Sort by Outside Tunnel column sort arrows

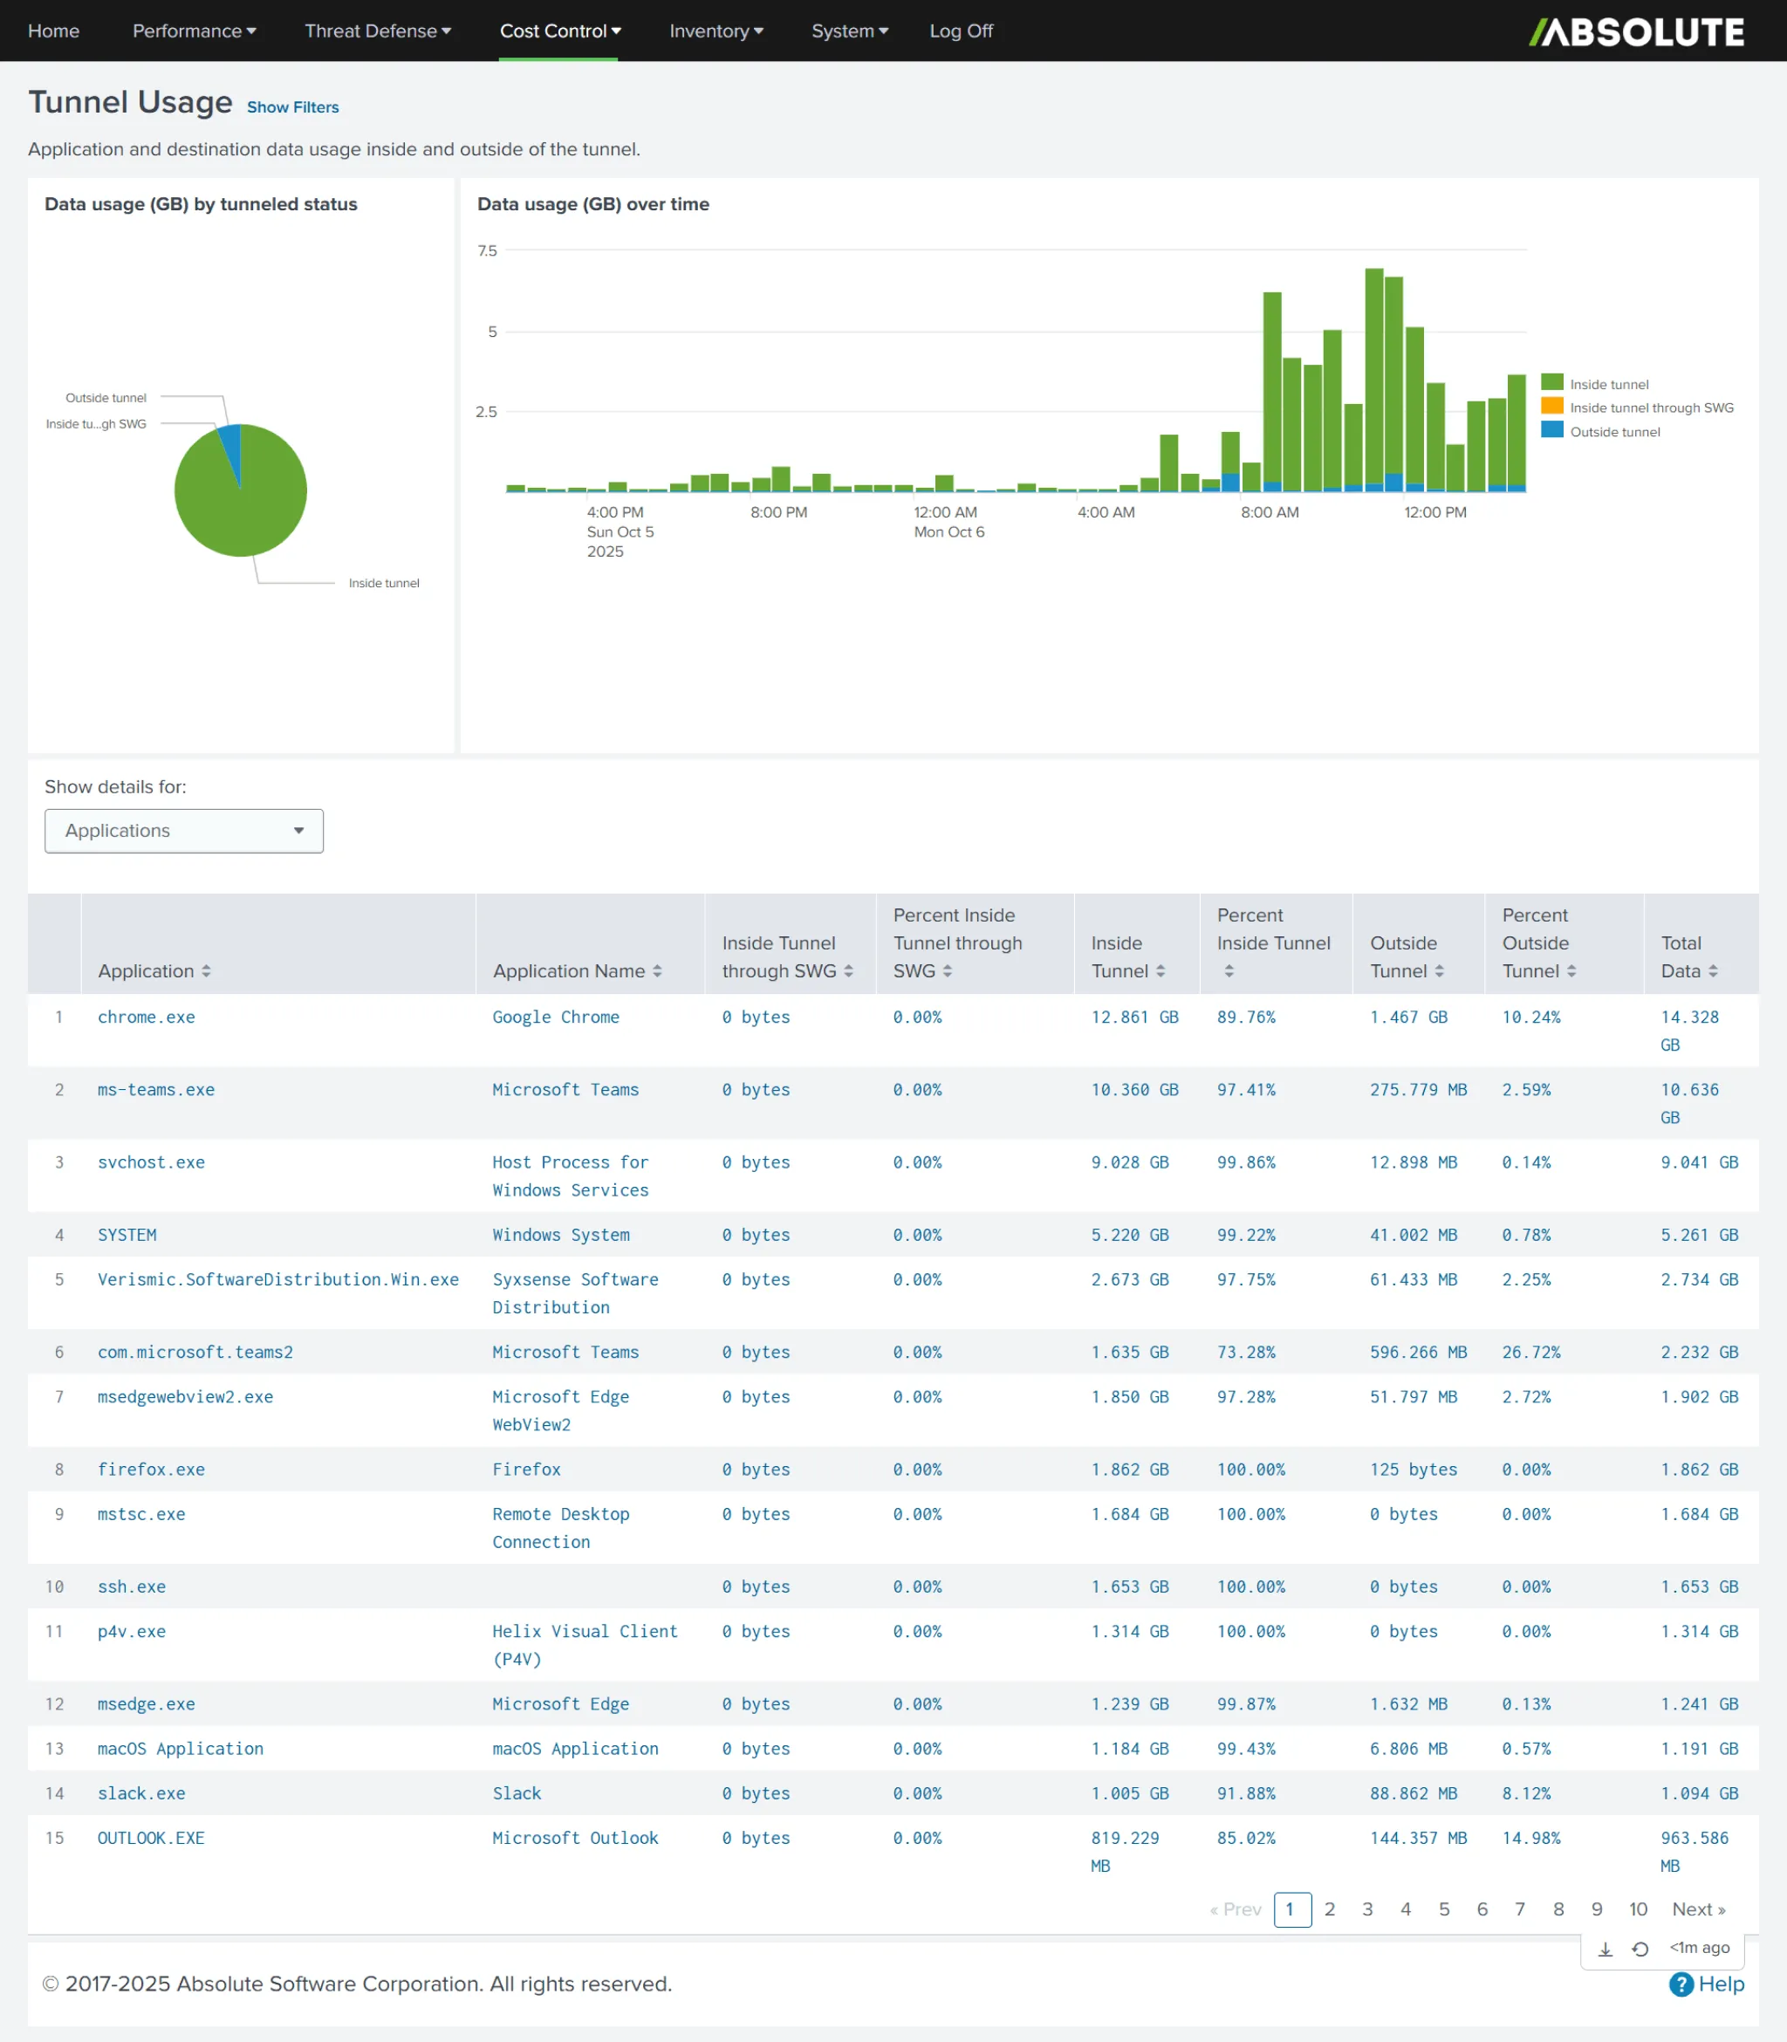(x=1439, y=971)
